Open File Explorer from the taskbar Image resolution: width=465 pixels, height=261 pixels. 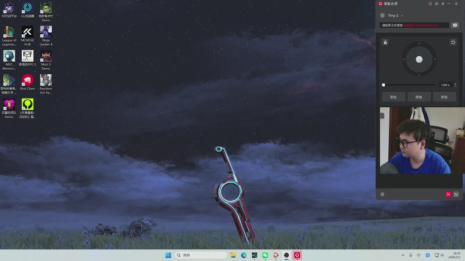pos(233,255)
